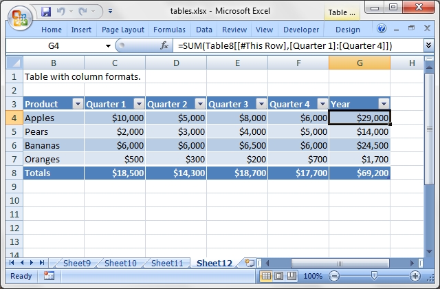Click horizontal scrollbar left arrow
440x289 pixels.
267,263
